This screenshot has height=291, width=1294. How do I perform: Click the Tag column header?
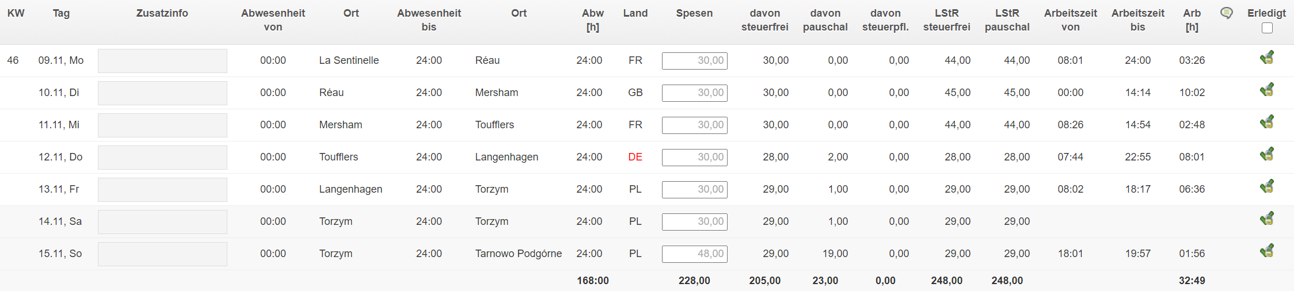point(61,13)
